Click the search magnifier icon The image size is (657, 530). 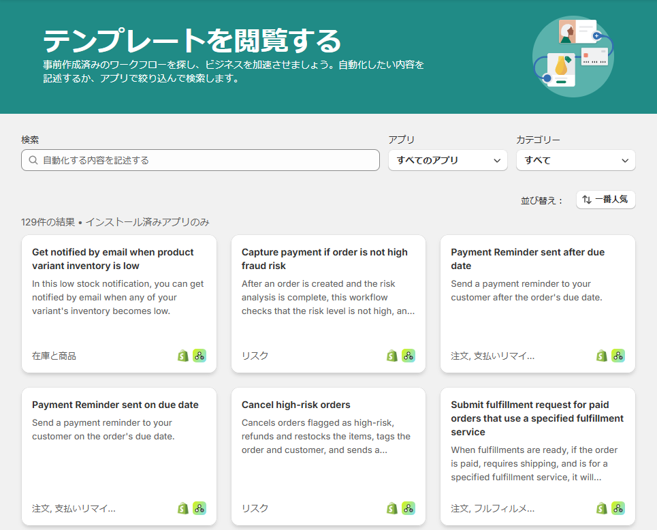click(33, 160)
